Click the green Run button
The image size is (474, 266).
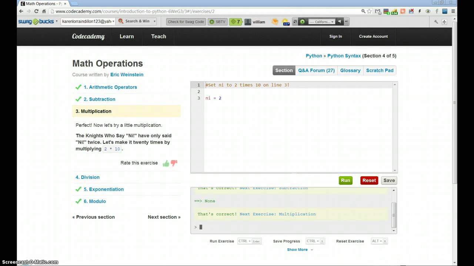(346, 180)
